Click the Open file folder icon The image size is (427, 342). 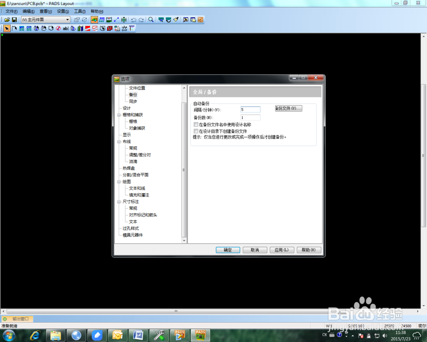tap(7, 20)
